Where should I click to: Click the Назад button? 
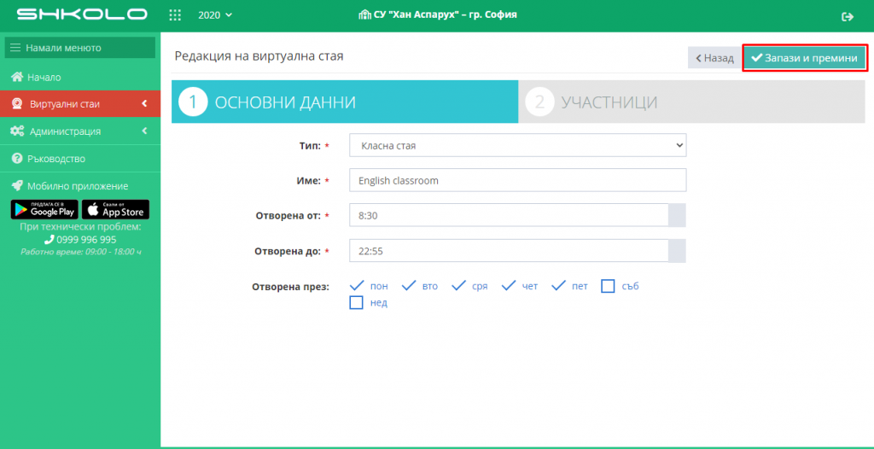[714, 57]
